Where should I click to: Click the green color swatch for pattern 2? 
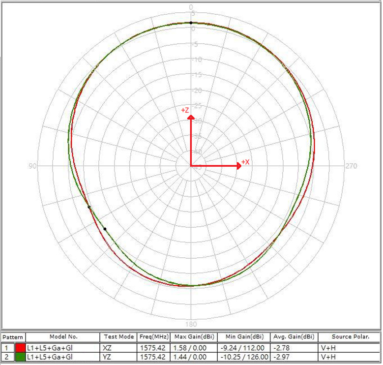click(x=20, y=356)
